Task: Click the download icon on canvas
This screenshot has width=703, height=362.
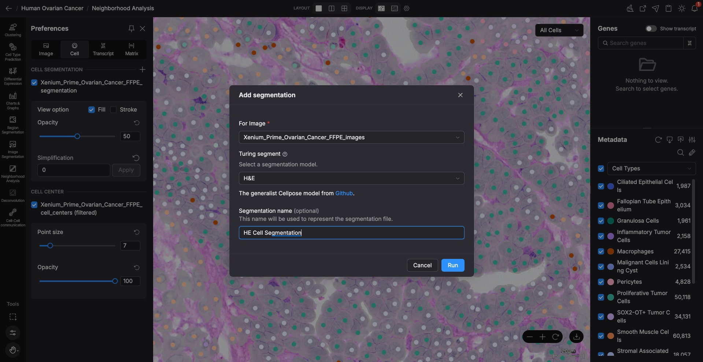Action: point(576,336)
